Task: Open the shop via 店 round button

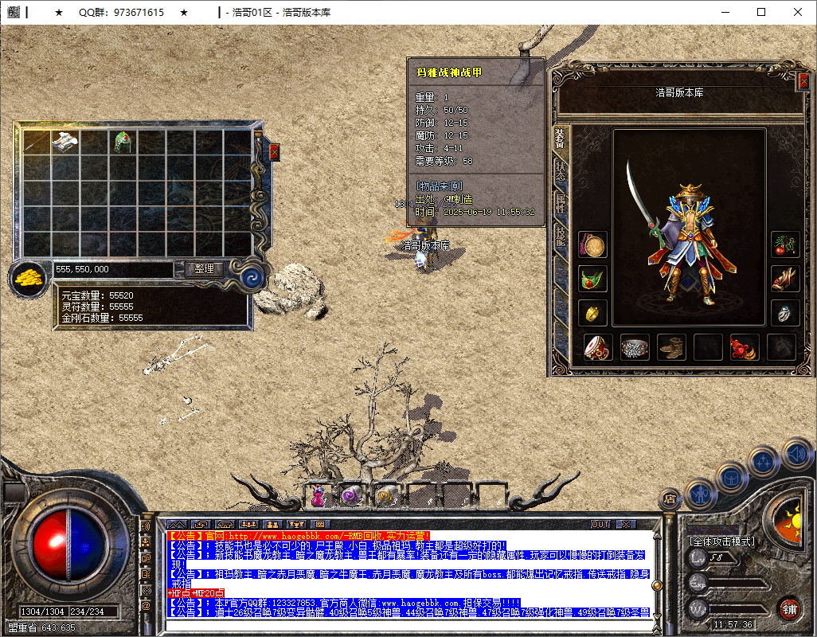Action: pyautogui.click(x=670, y=499)
